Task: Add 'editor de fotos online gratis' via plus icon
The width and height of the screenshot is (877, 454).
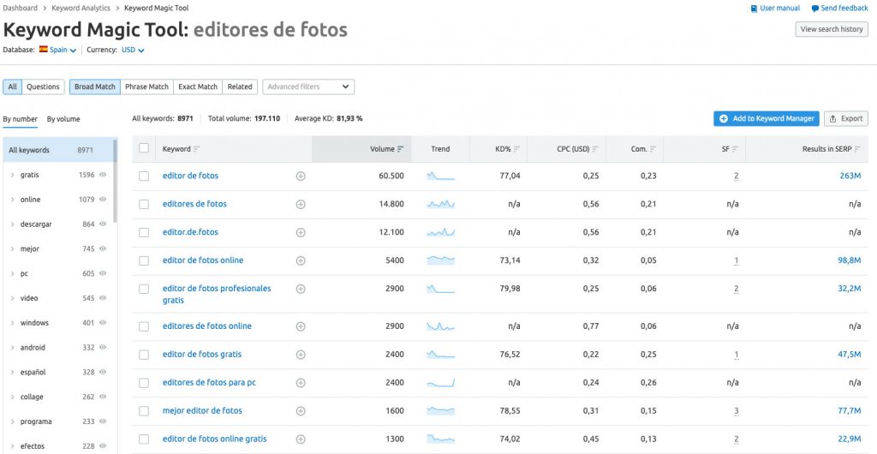Action: click(x=301, y=439)
